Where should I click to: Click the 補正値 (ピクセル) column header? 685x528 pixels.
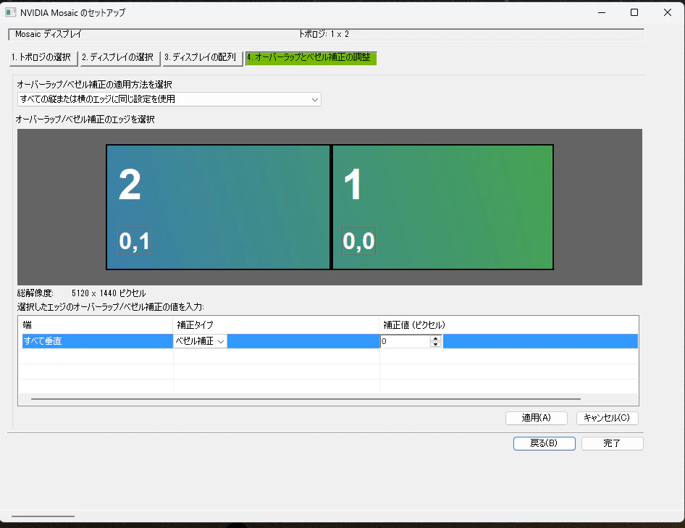(x=509, y=325)
